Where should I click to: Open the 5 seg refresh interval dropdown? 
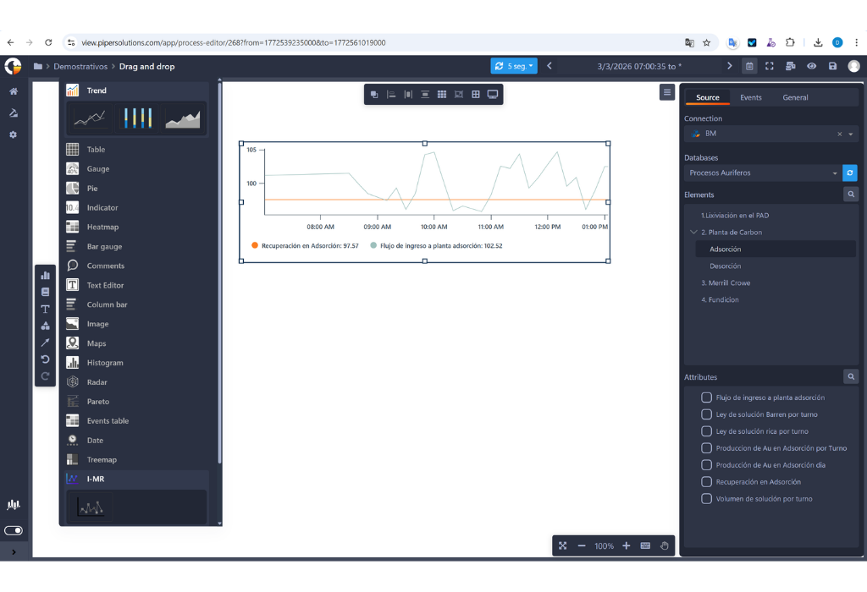click(514, 66)
